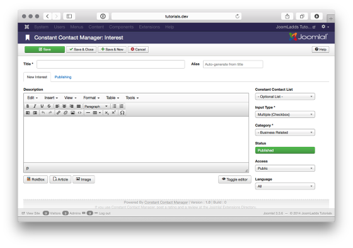
Task: Open the Help button
Action: (x=320, y=49)
